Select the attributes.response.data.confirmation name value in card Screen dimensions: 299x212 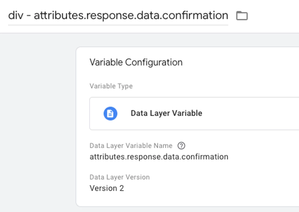(x=159, y=157)
